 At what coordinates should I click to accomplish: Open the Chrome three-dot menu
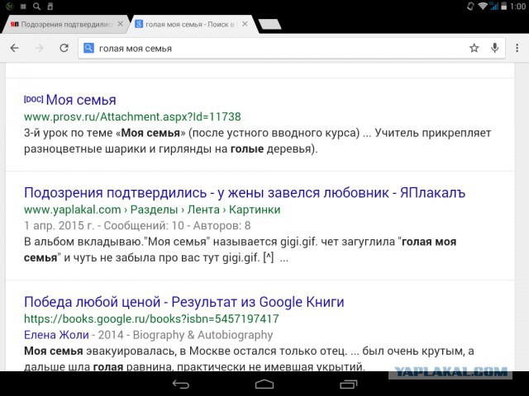(517, 48)
